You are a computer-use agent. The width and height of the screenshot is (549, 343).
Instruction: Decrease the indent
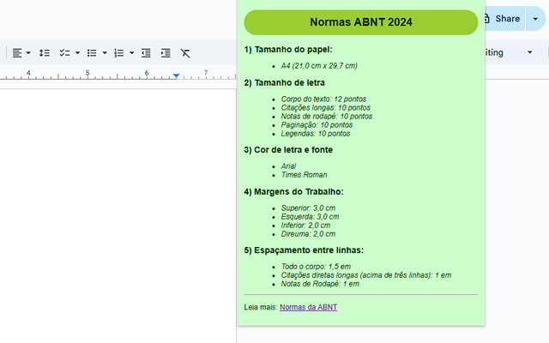tap(146, 53)
